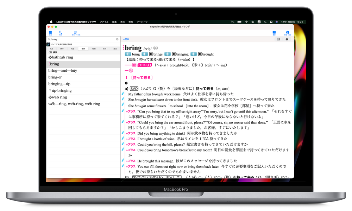Image resolution: width=352 pixels, height=211 pixels.
Task: Click pencil icon beside 'bring tomorrow's breakfast'
Action: (x=123, y=149)
